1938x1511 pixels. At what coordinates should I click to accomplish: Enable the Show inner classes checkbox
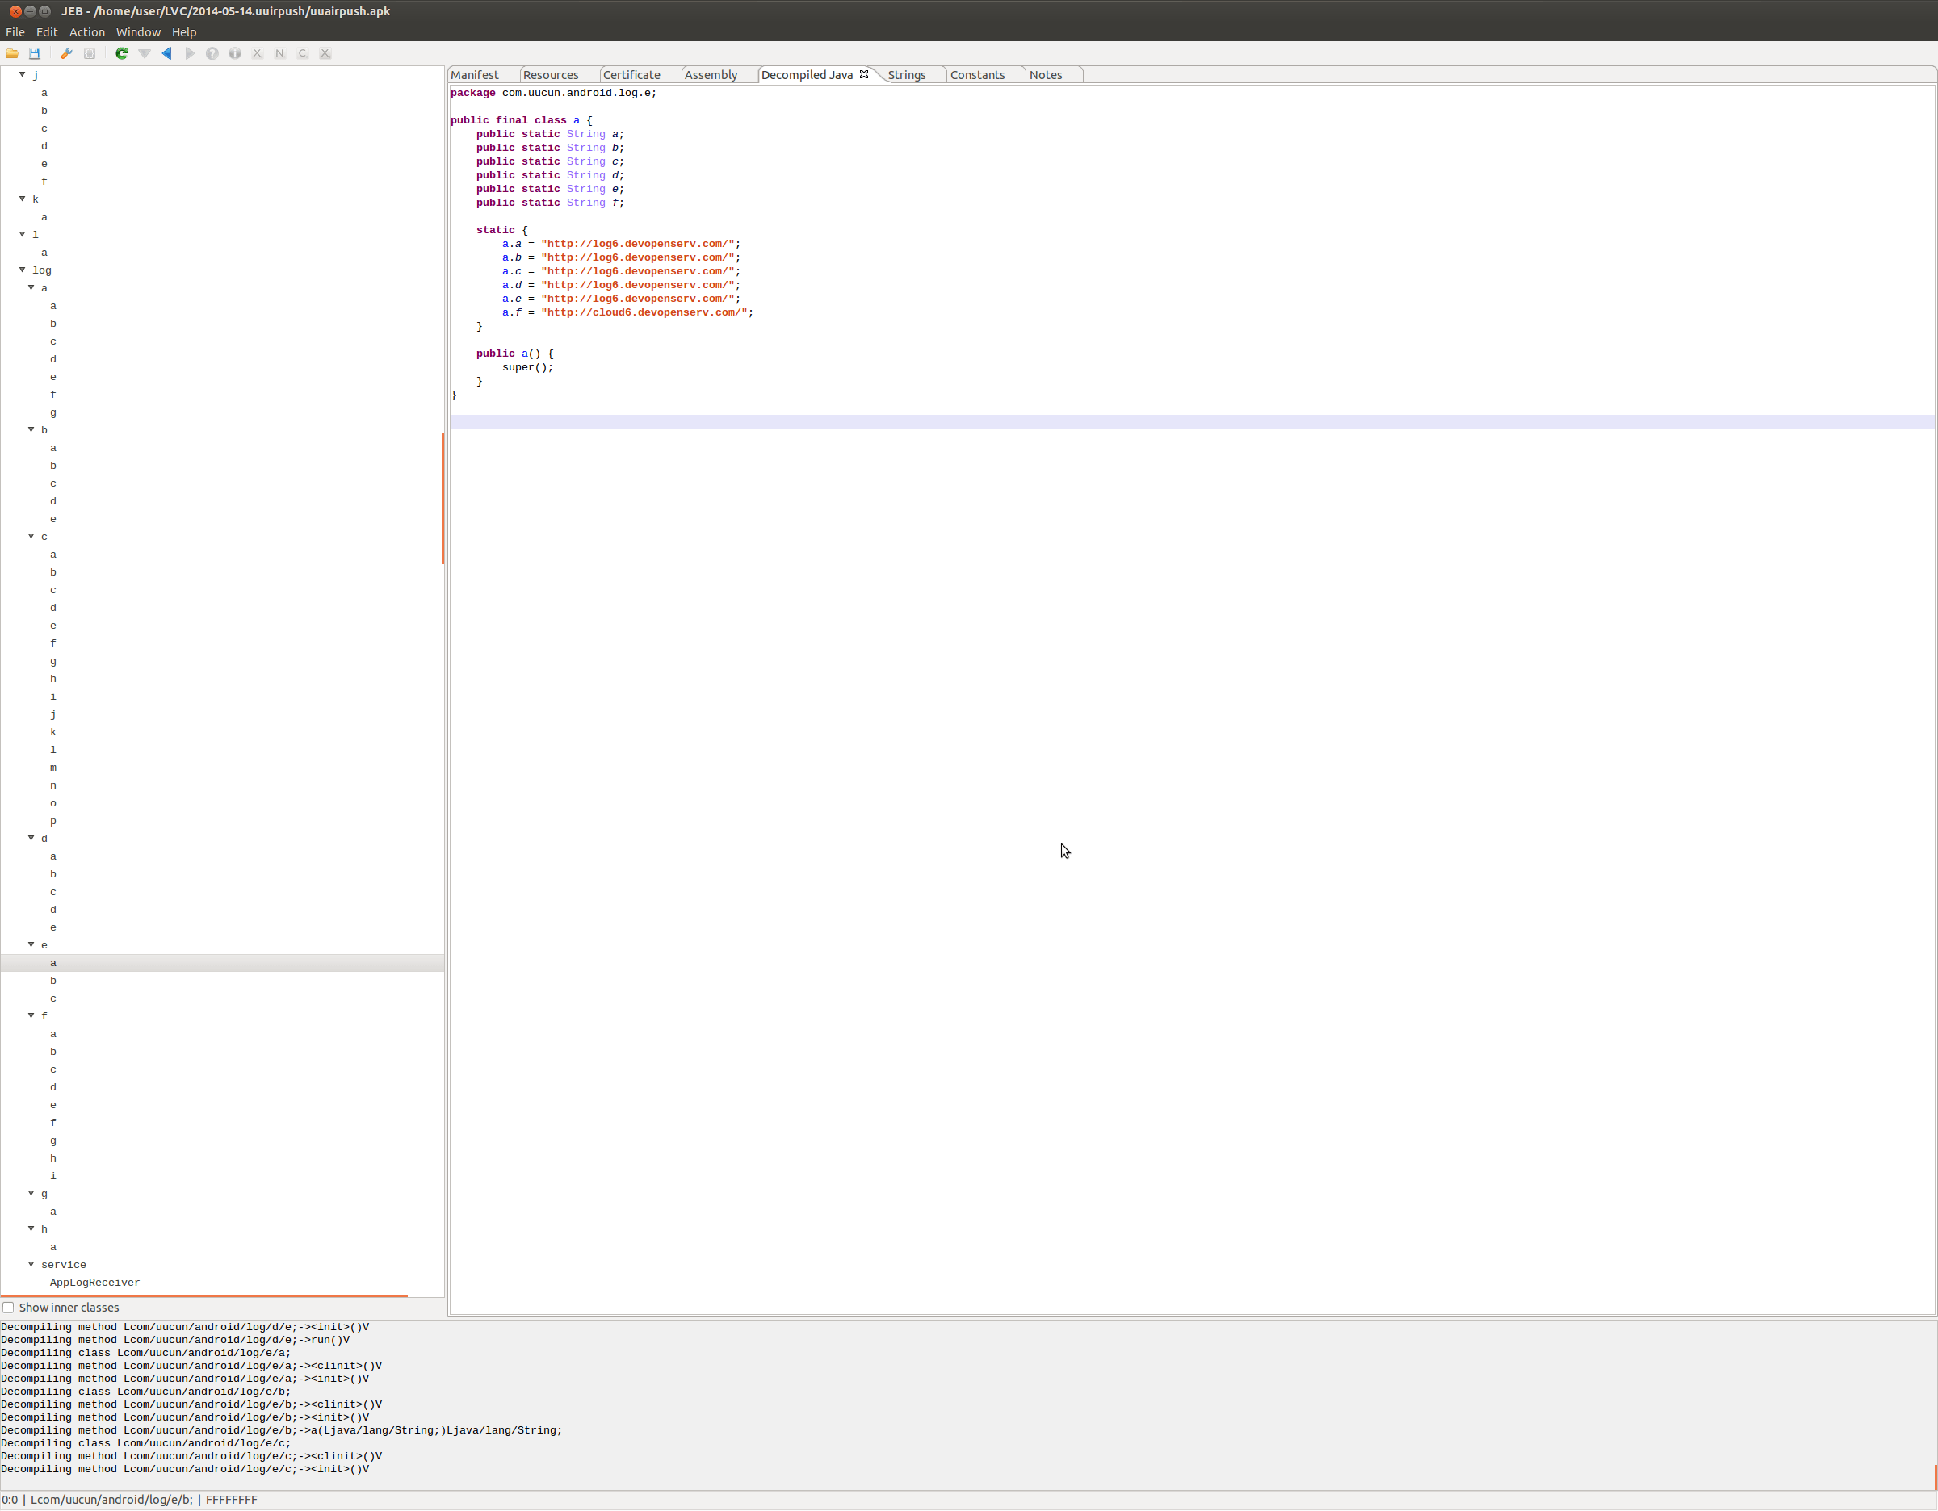8,1308
